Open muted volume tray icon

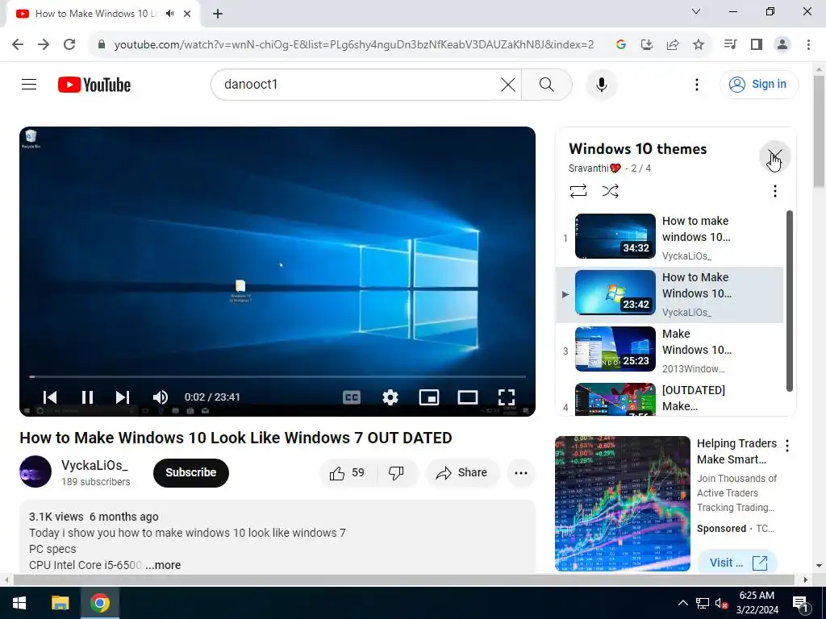coord(721,603)
